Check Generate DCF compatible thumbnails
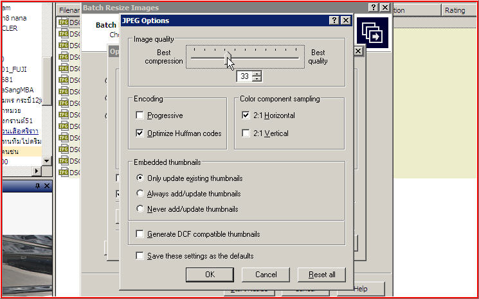This screenshot has width=479, height=299. click(140, 234)
